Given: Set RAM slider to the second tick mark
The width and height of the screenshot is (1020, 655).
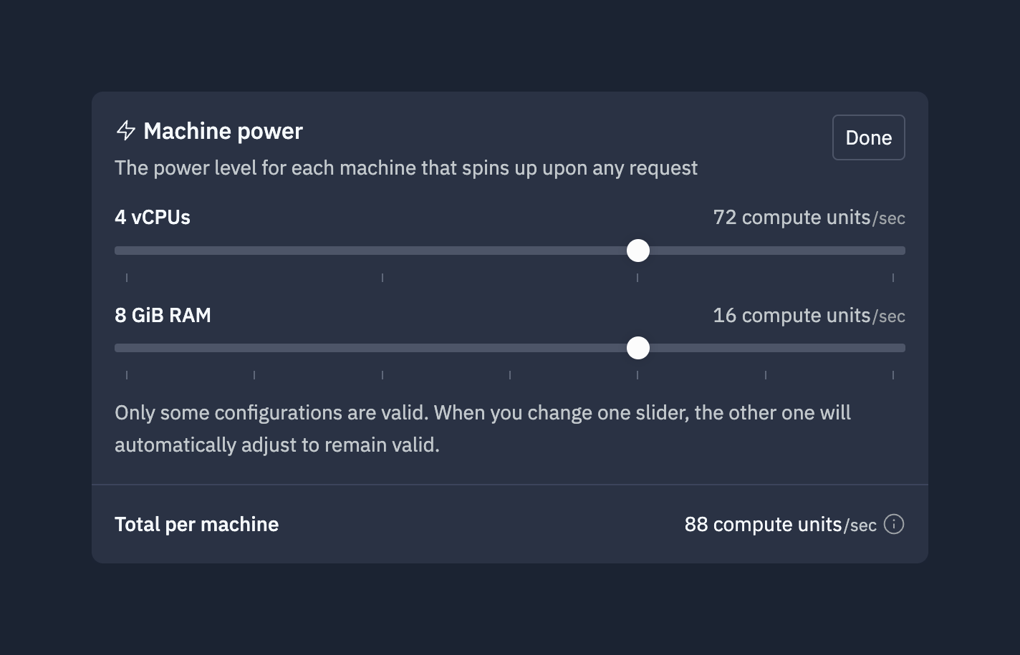Looking at the screenshot, I should pyautogui.click(x=254, y=348).
